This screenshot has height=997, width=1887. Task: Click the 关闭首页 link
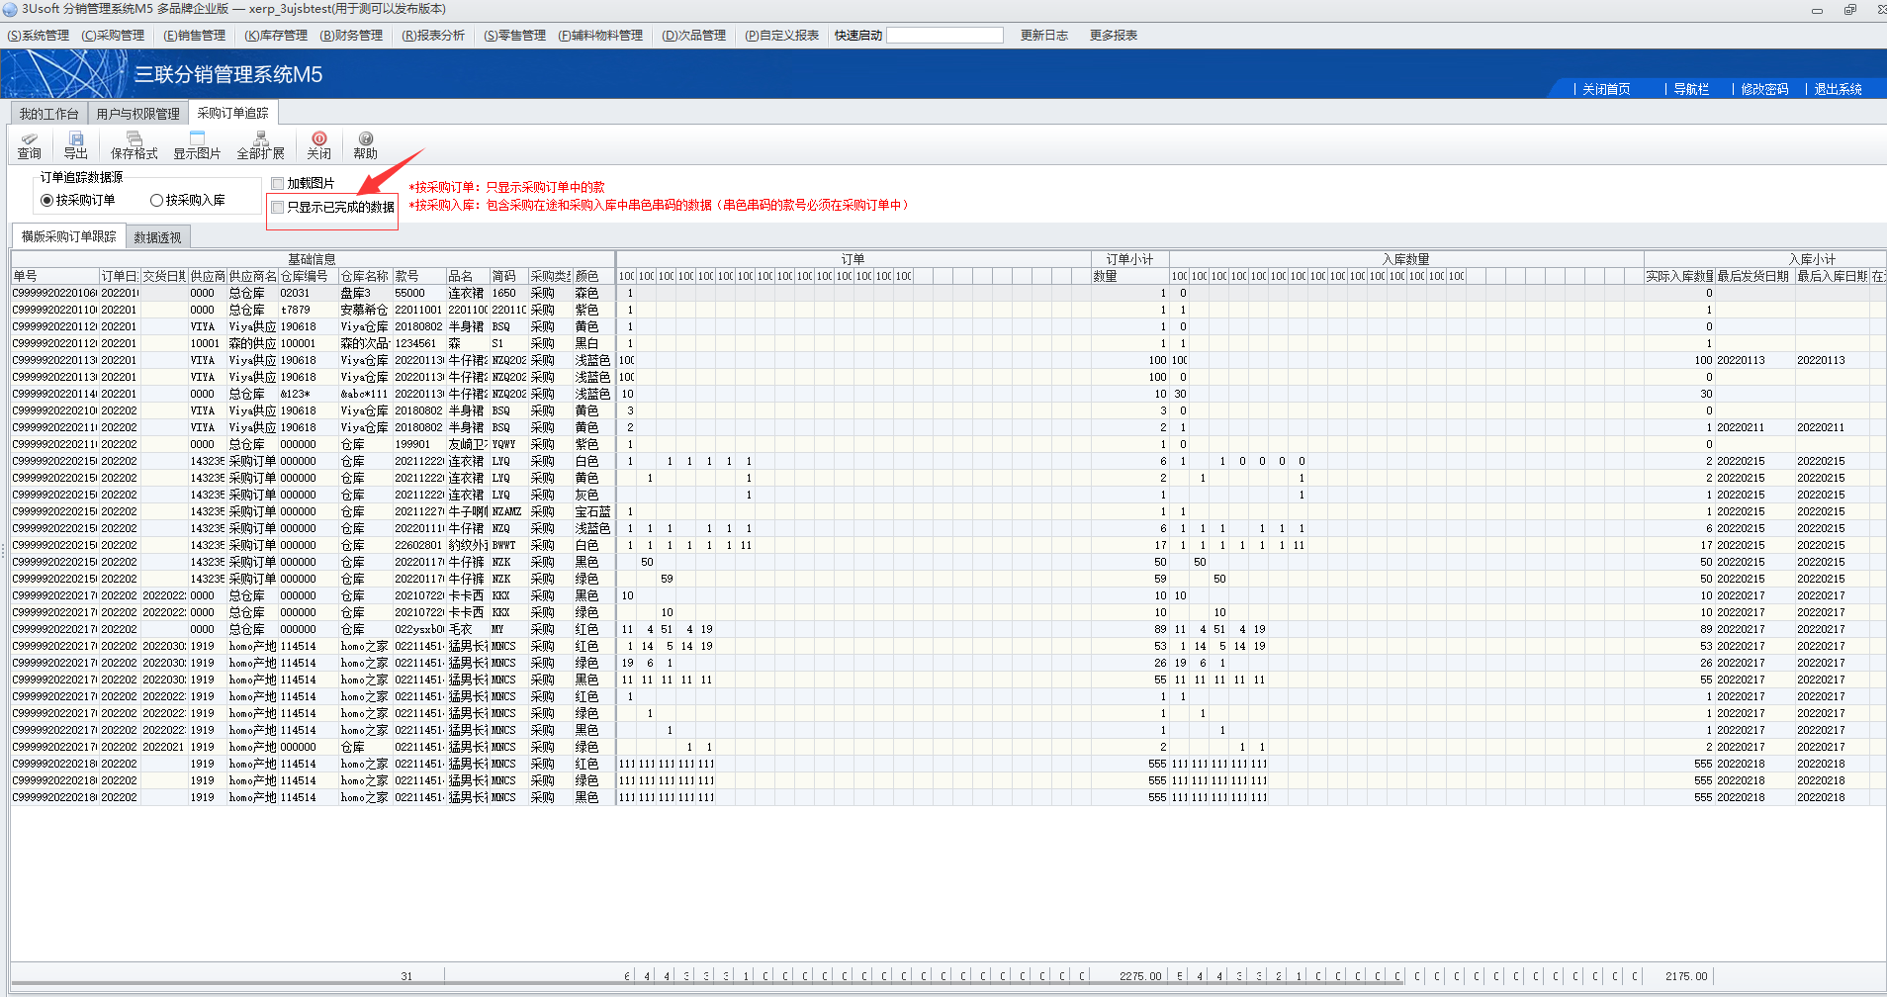point(1606,89)
